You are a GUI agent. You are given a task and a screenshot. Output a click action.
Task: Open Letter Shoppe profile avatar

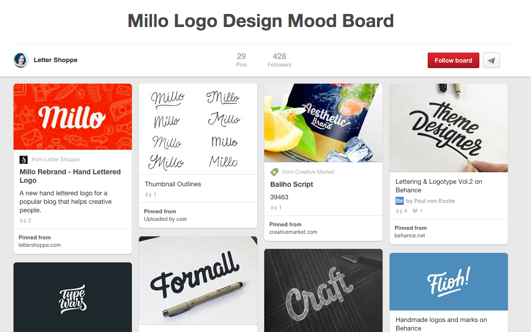(x=21, y=60)
